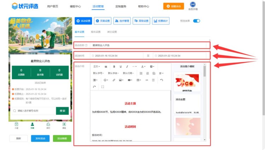
Task: Open the 排行 ranking icon in preview
Action: [x=48, y=125]
